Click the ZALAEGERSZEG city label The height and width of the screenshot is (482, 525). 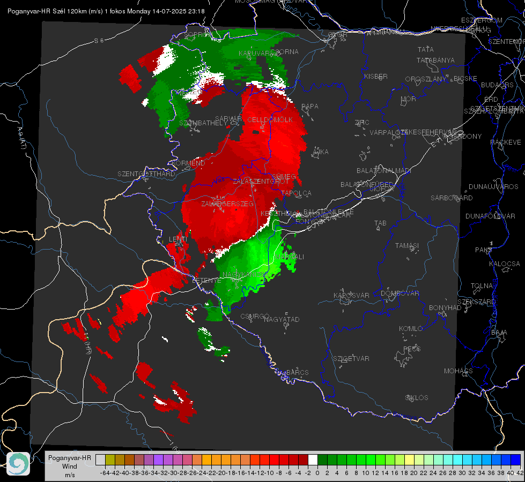(227, 204)
